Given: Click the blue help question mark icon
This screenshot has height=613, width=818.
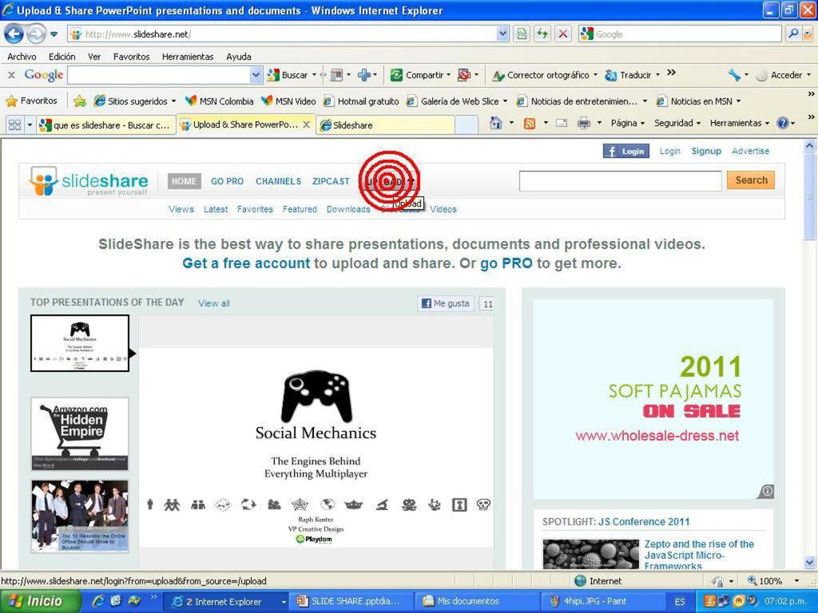Looking at the screenshot, I should [782, 123].
